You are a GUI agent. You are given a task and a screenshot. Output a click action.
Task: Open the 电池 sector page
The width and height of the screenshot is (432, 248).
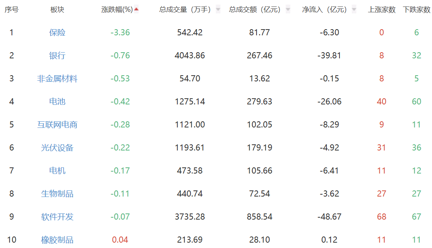click(x=57, y=102)
